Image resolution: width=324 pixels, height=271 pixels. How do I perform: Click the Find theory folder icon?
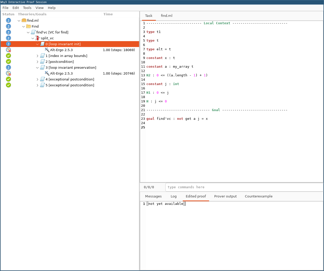click(29, 26)
